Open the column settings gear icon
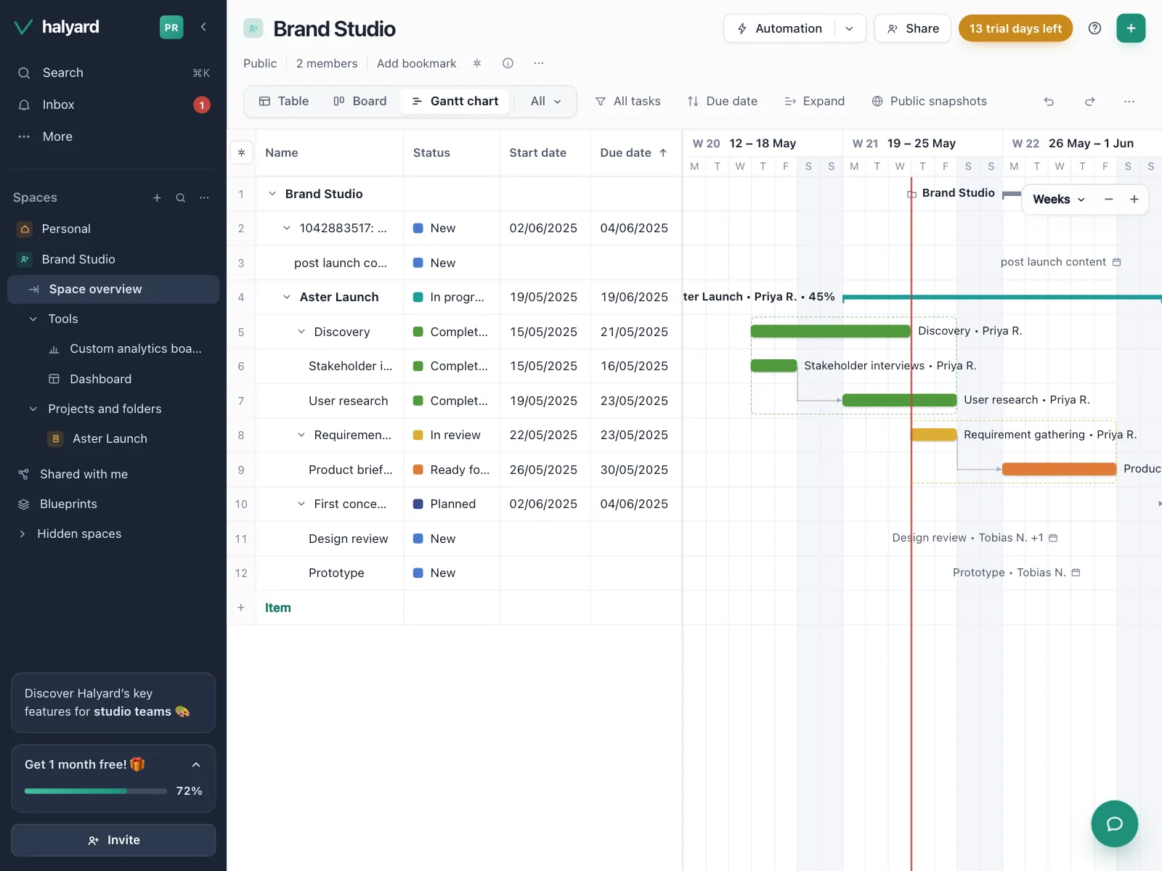This screenshot has height=871, width=1162. pos(242,152)
